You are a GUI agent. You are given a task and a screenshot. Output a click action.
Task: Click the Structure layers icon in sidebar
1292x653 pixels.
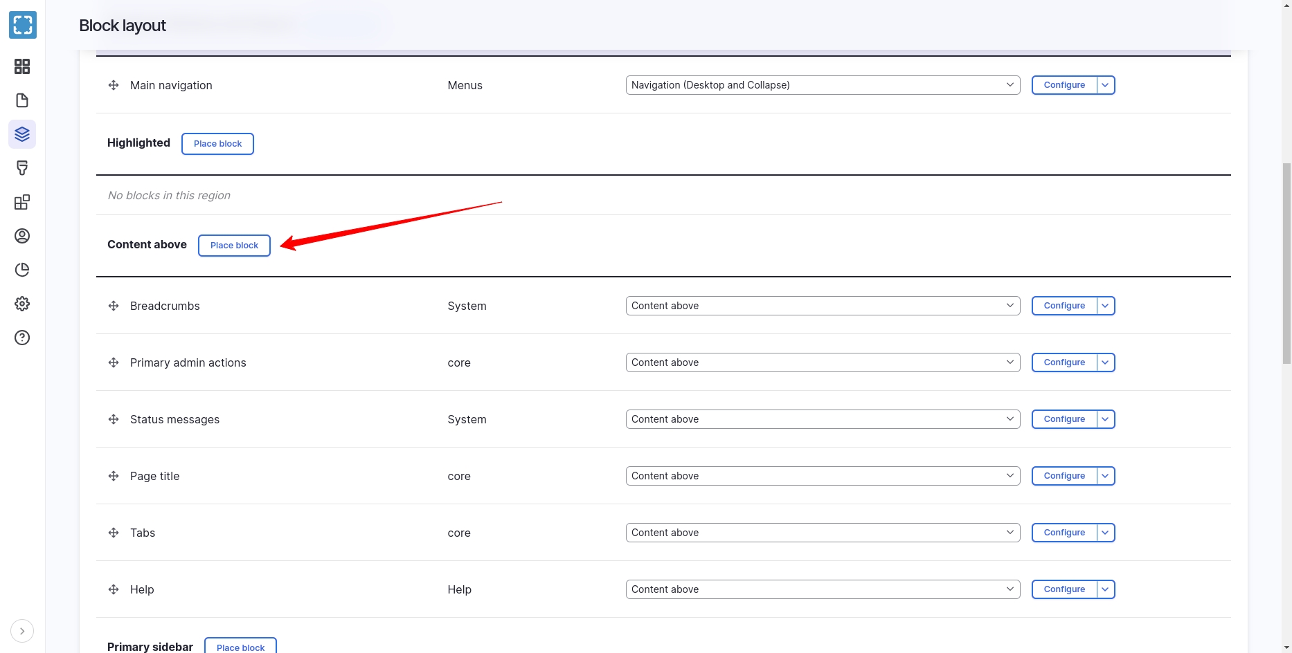[x=22, y=134]
